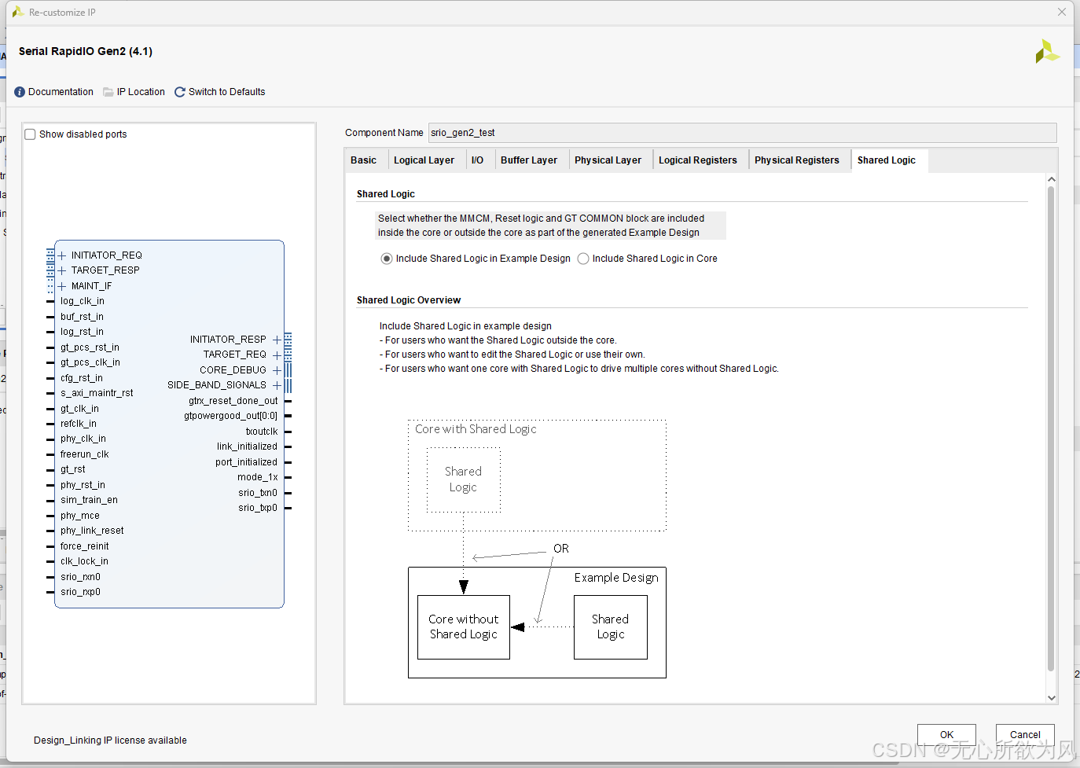Open the IP Location folder icon
Screen dimensions: 1080x768
pyautogui.click(x=107, y=91)
